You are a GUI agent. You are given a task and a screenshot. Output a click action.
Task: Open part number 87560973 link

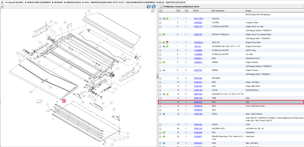(x=198, y=137)
